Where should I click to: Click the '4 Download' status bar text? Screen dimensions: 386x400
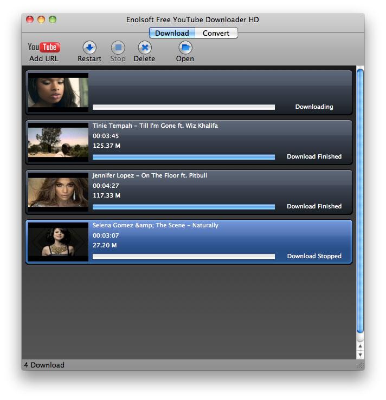(x=44, y=365)
